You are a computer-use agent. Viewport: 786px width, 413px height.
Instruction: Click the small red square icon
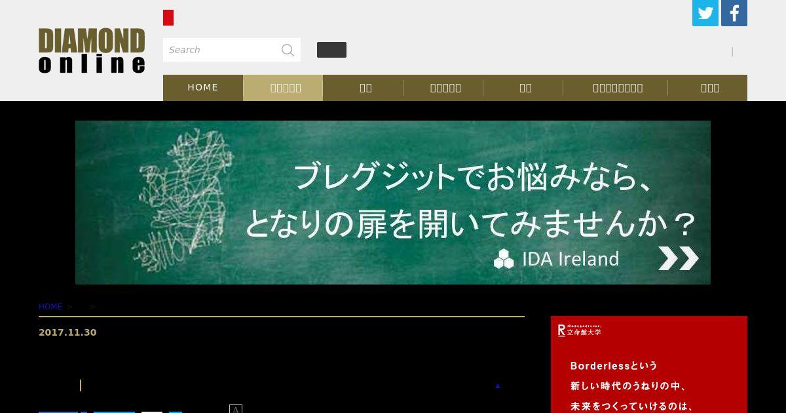(168, 18)
